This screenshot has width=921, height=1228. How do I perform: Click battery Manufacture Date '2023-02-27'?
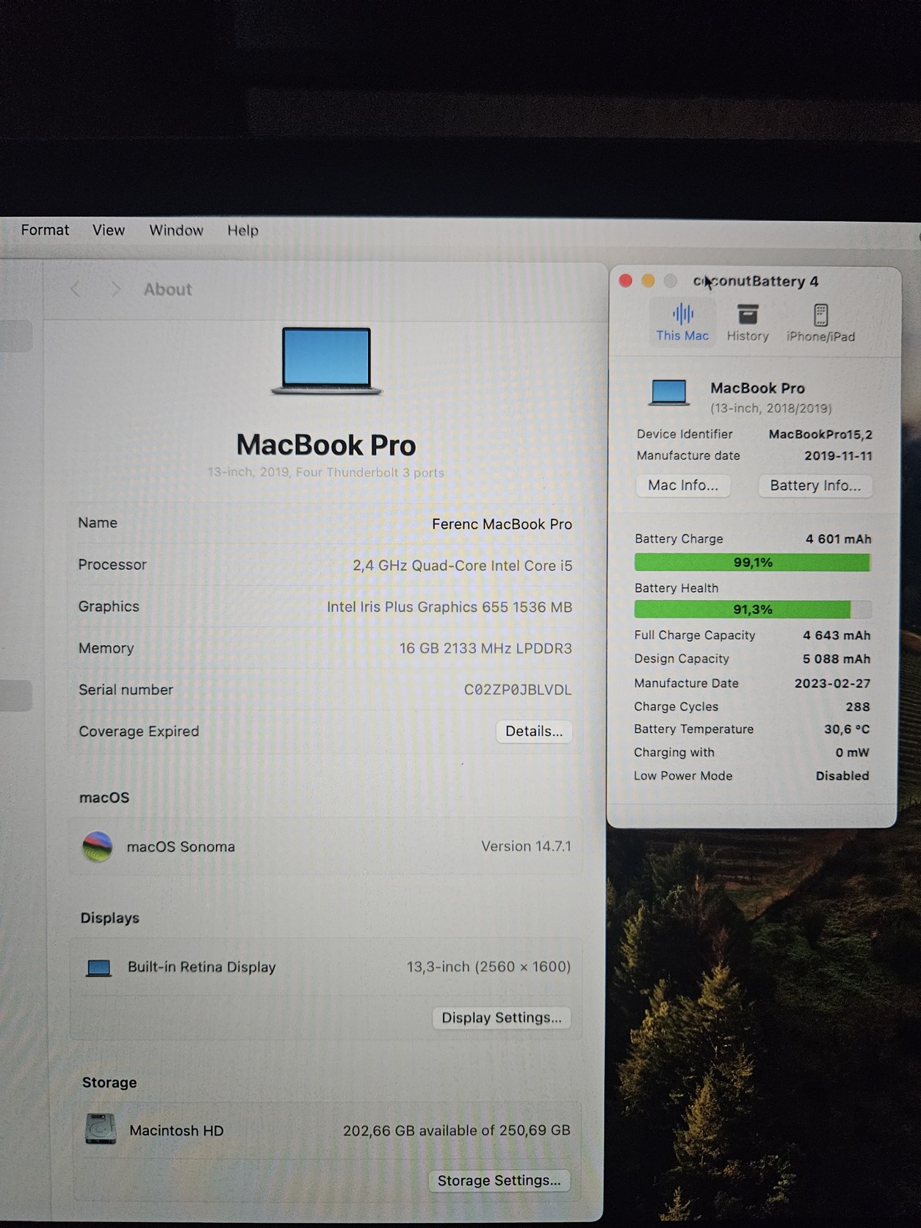coord(832,683)
